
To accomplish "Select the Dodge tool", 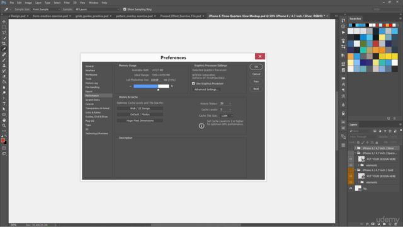I will [x=4, y=93].
